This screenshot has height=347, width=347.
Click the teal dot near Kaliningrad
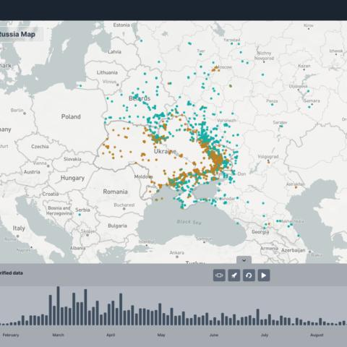pyautogui.click(x=80, y=86)
